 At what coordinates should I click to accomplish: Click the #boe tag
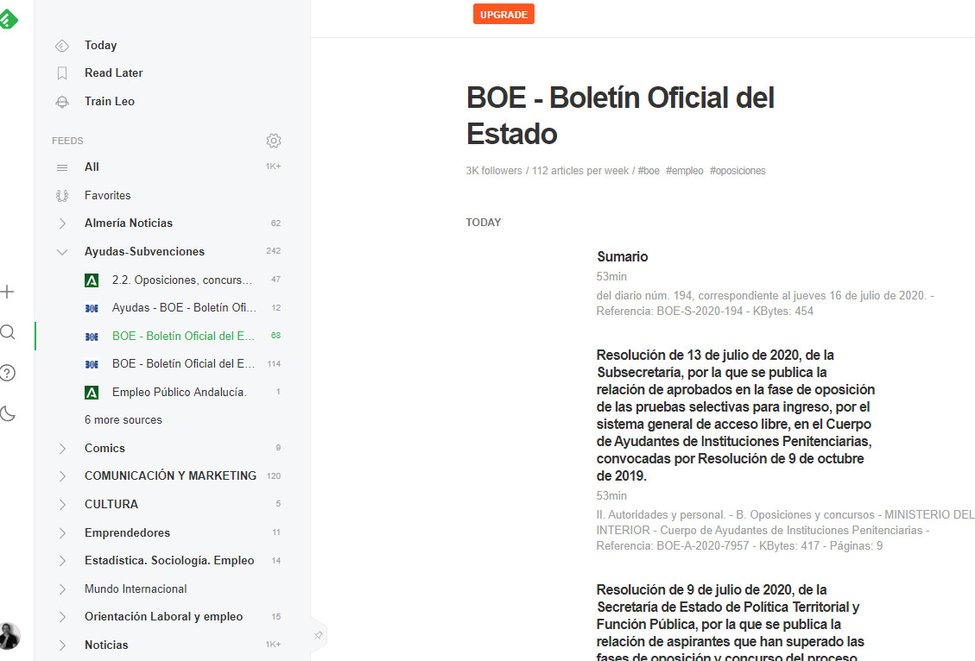pos(649,171)
